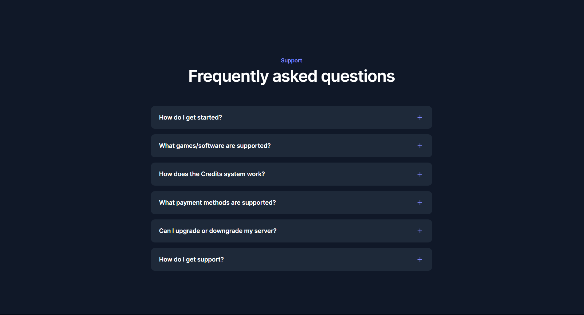Click plus icon next to 'What games/software are supported?'
This screenshot has height=315, width=584.
point(420,146)
